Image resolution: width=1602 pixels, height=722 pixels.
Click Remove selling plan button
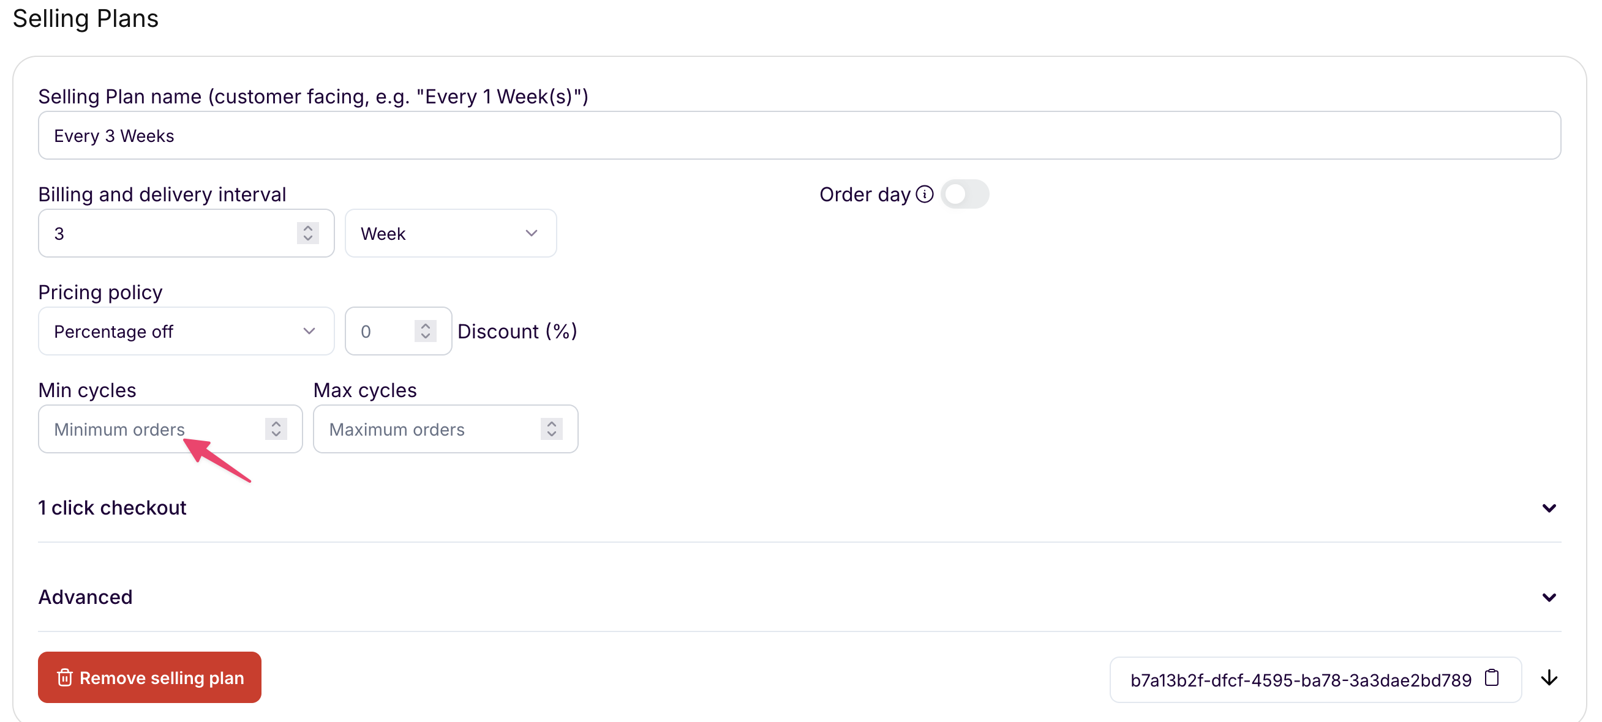coord(149,678)
